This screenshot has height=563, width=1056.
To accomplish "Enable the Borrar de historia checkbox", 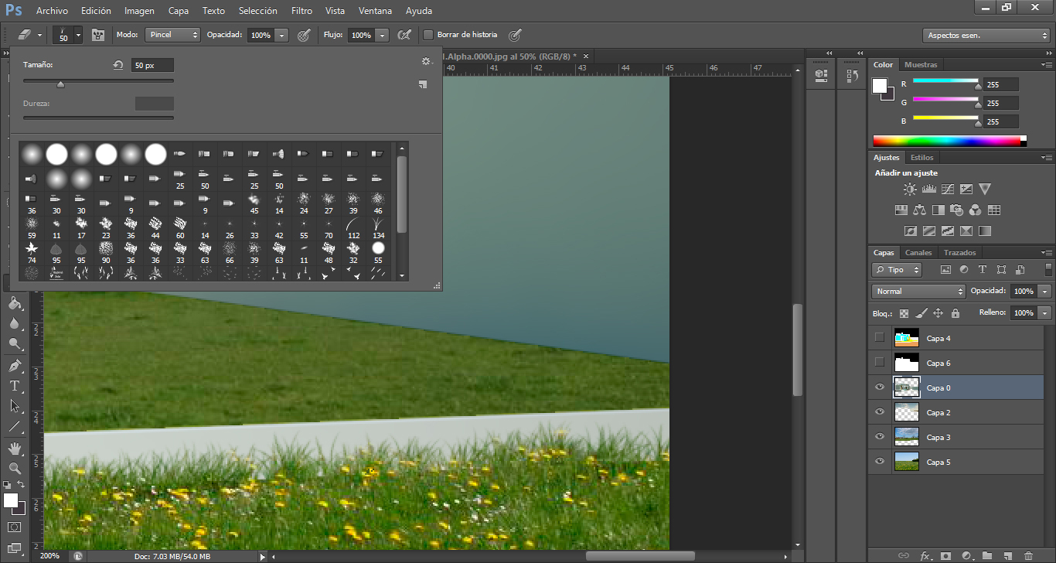I will pos(429,35).
